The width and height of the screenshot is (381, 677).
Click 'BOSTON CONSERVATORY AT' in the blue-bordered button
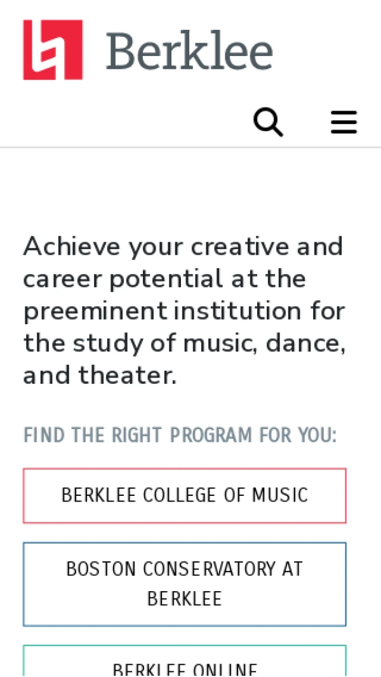coord(184,568)
